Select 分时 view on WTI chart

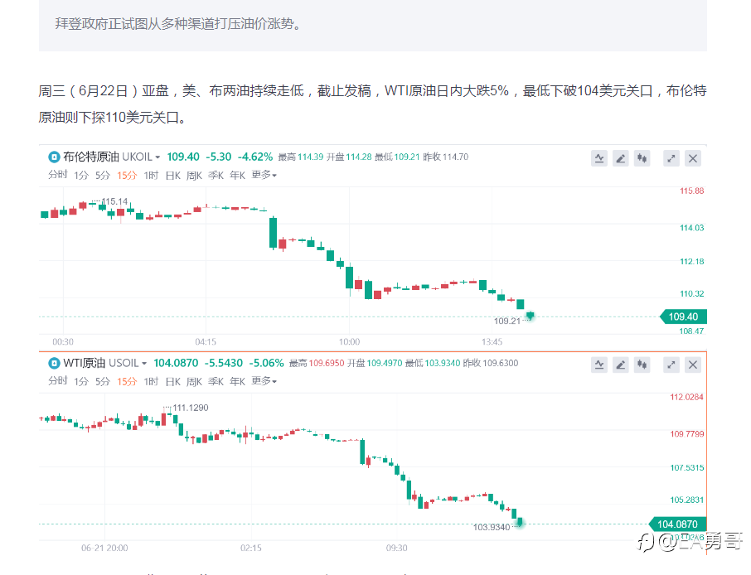coord(57,381)
